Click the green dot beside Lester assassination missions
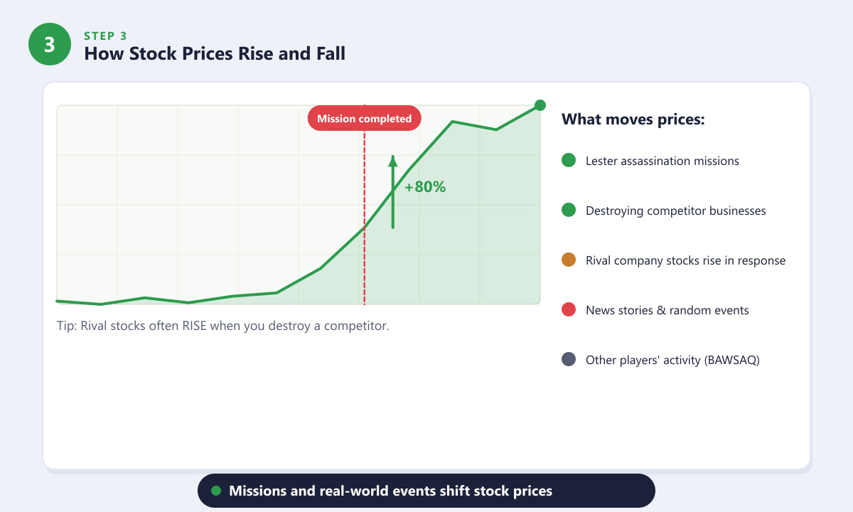This screenshot has width=853, height=512. [569, 161]
